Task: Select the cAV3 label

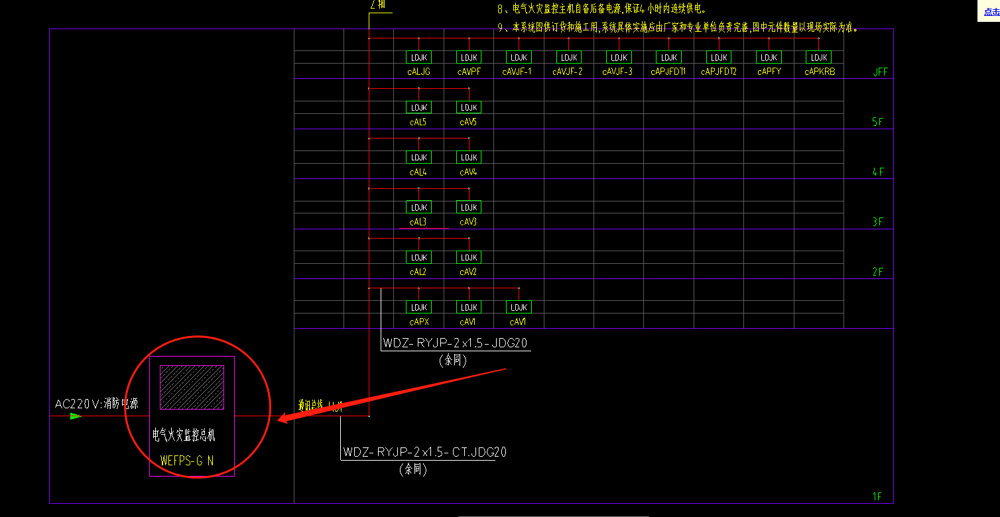Action: 468,222
